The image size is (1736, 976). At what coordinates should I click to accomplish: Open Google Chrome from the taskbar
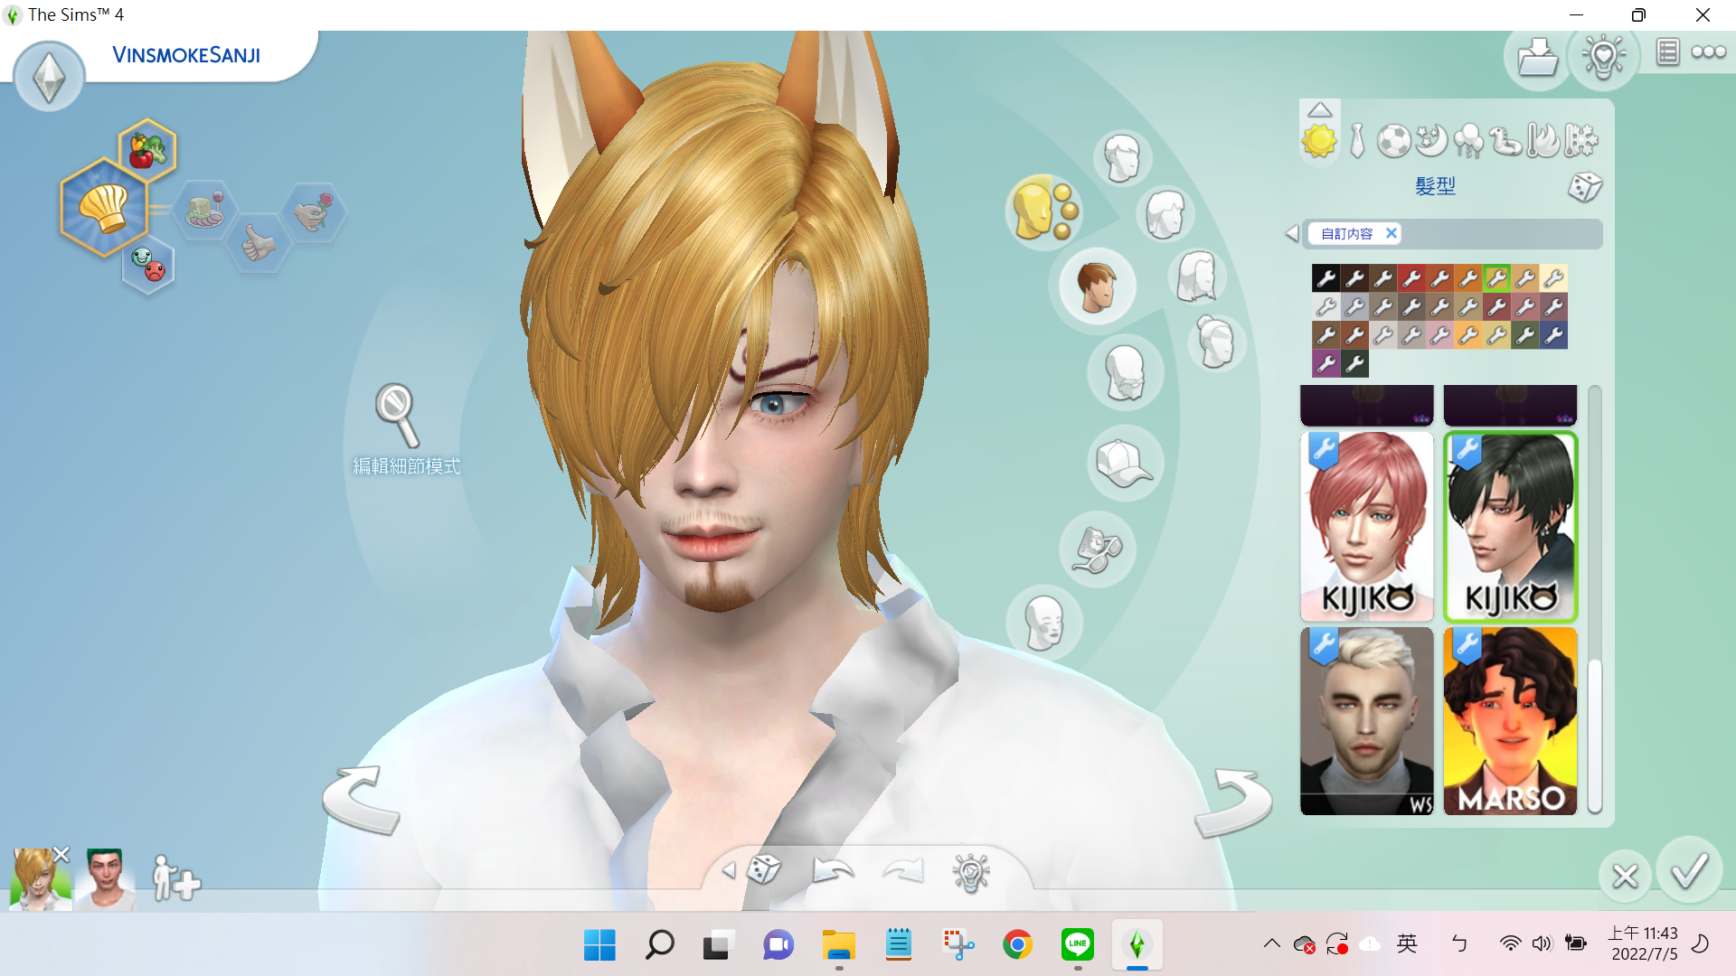(1017, 944)
